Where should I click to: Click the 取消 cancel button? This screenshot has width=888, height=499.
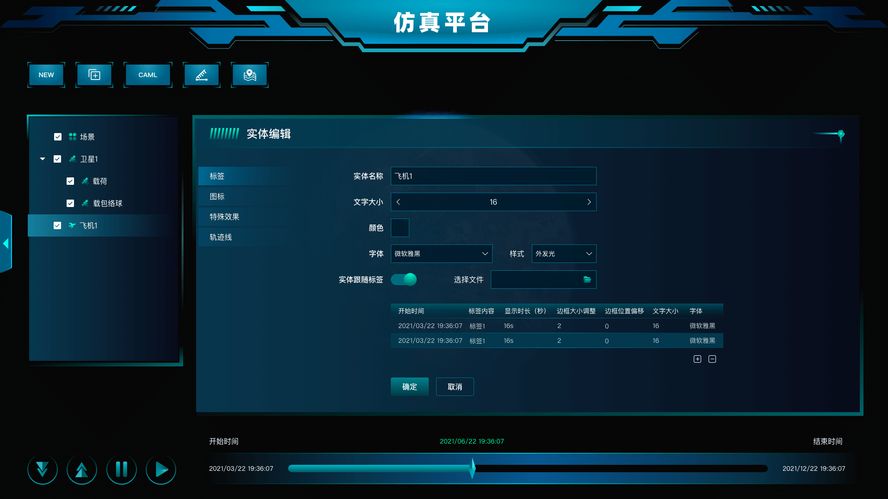455,387
